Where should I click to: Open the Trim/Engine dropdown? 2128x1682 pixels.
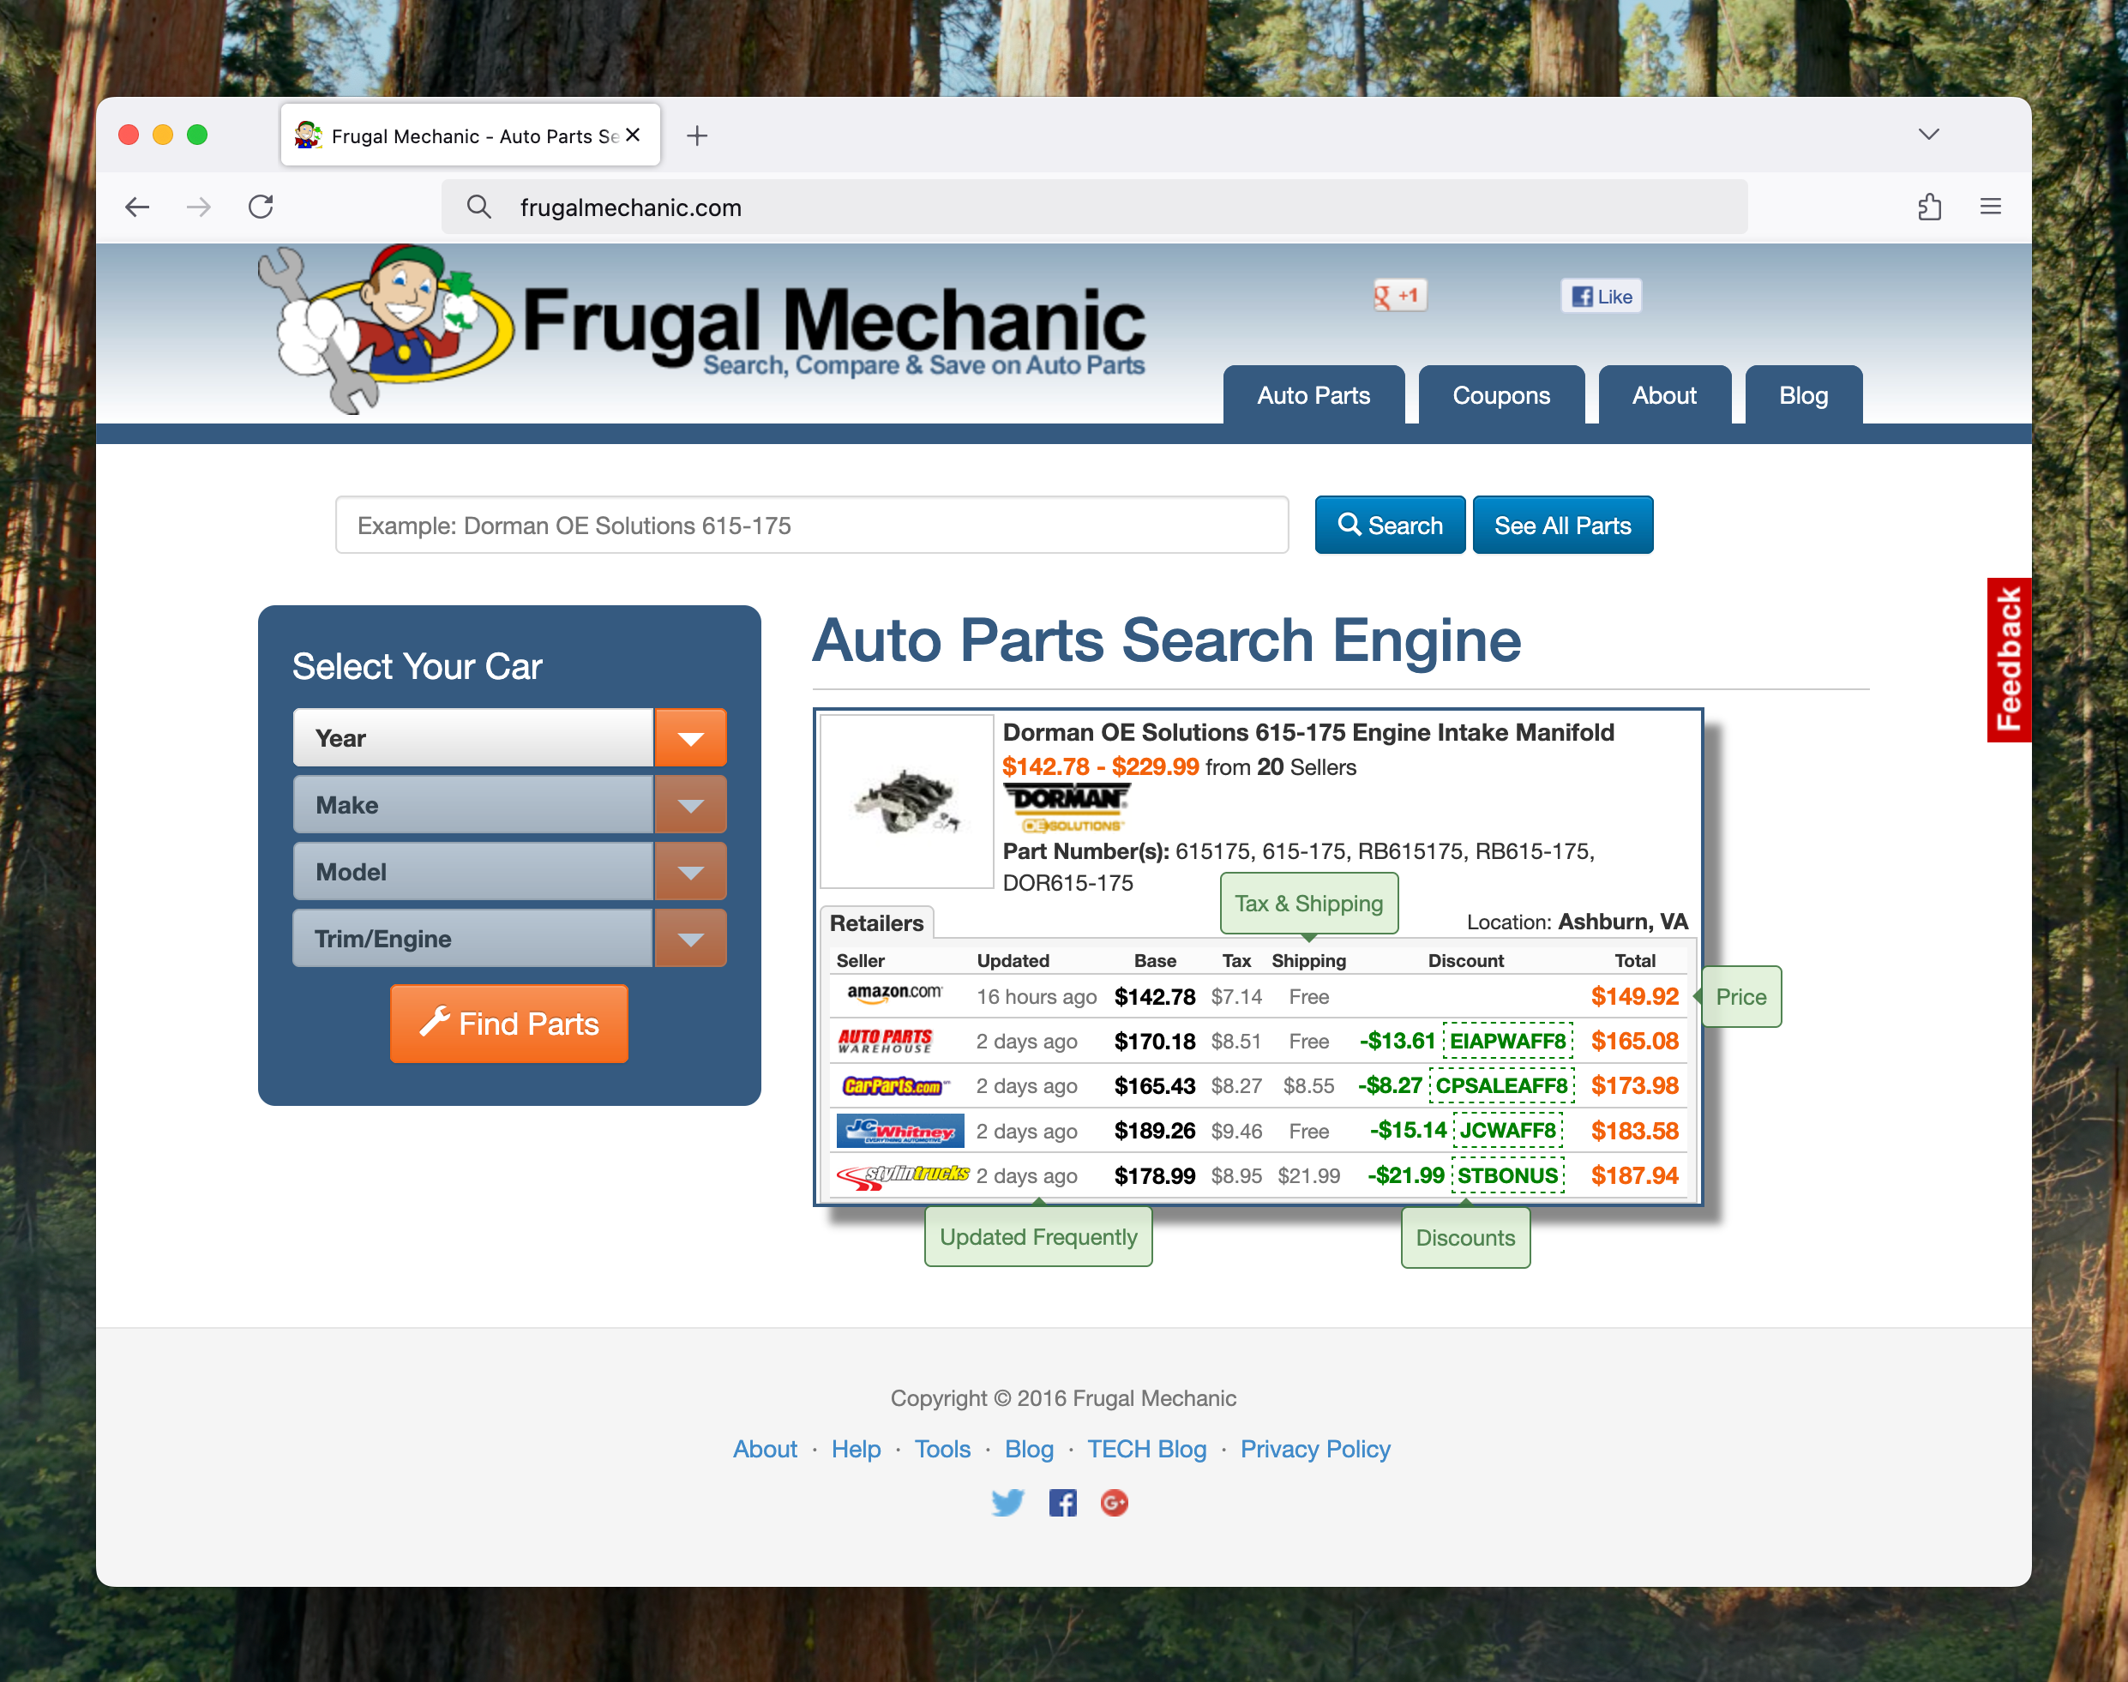coord(509,939)
